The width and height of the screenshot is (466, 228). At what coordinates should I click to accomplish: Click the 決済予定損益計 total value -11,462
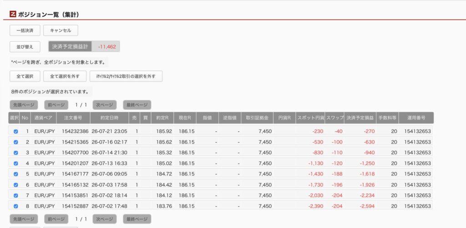[x=106, y=47]
